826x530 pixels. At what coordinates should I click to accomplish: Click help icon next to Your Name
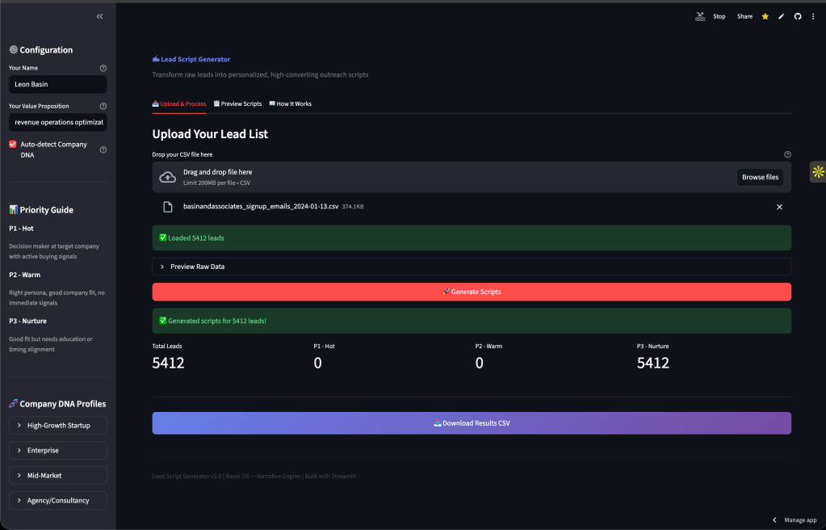click(103, 69)
